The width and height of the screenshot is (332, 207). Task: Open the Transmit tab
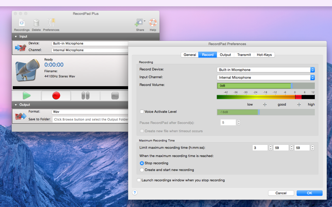[244, 55]
